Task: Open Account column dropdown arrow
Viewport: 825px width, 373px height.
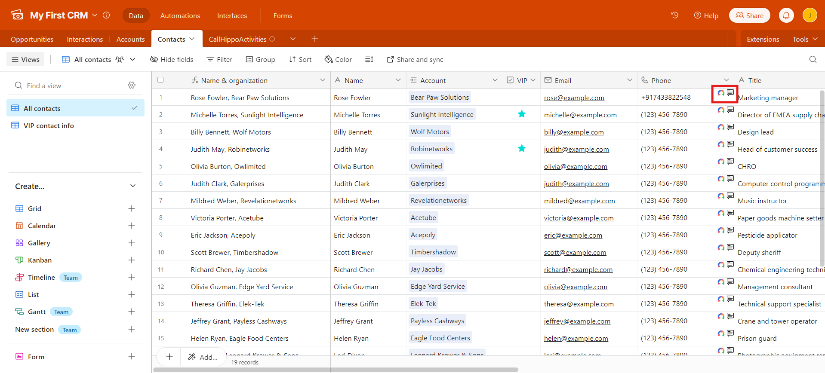Action: (495, 80)
